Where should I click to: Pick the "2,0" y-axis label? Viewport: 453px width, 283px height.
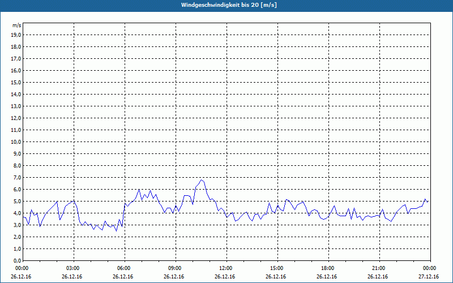[17, 237]
